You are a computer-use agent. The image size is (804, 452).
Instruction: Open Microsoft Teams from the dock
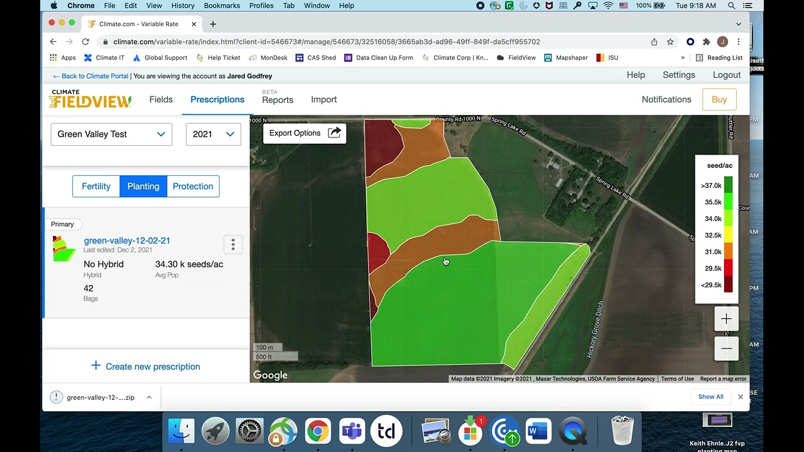pyautogui.click(x=352, y=431)
